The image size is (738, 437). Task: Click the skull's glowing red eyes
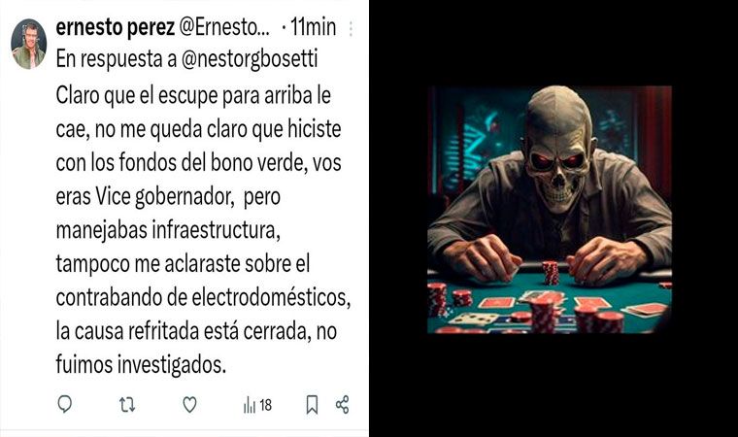point(557,161)
